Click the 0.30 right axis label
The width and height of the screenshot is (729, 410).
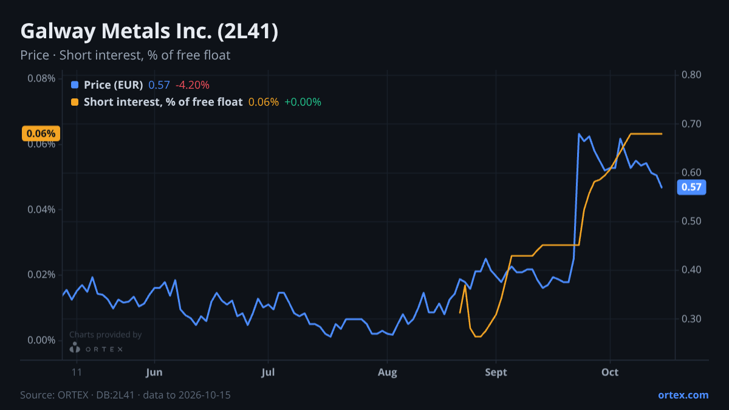691,319
